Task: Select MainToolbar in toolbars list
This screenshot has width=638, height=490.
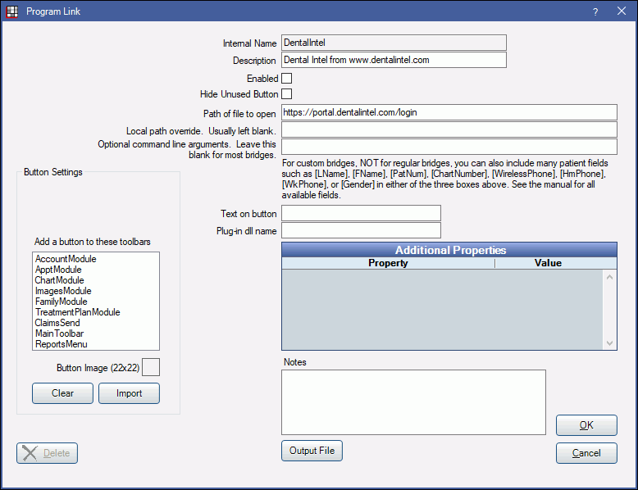Action: click(96, 333)
